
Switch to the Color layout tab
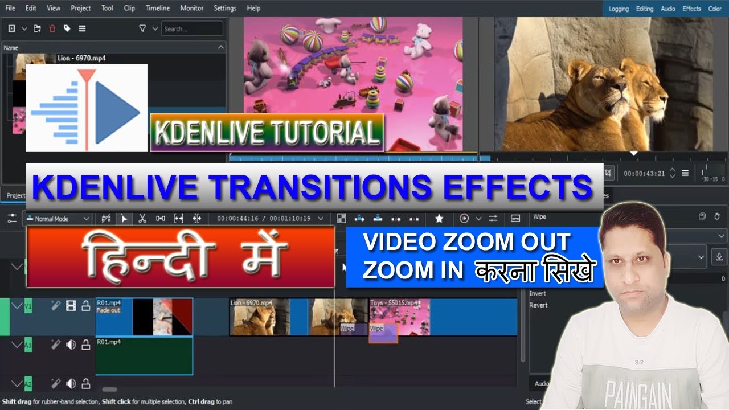[715, 9]
